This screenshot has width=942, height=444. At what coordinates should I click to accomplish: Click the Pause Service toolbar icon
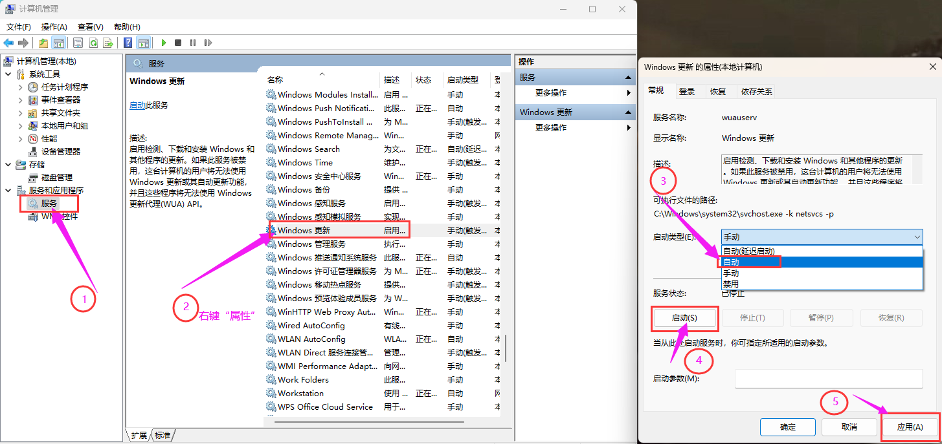[193, 43]
